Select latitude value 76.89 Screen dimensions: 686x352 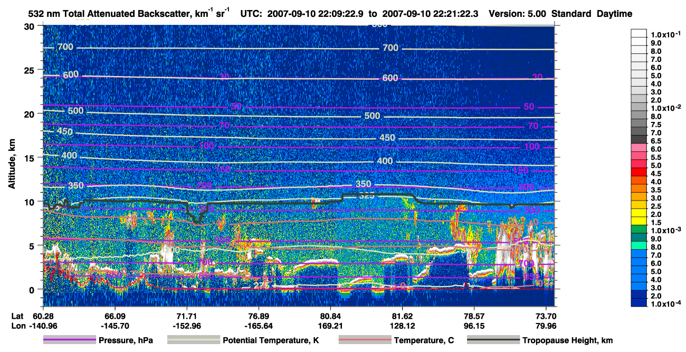pos(258,316)
